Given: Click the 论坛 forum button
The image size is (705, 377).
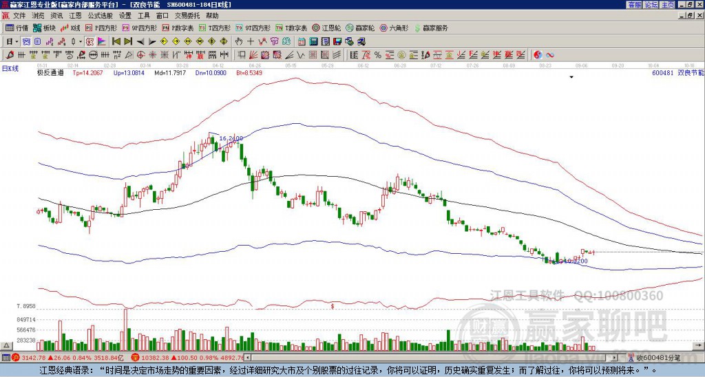Looking at the screenshot, I should tap(651, 5).
